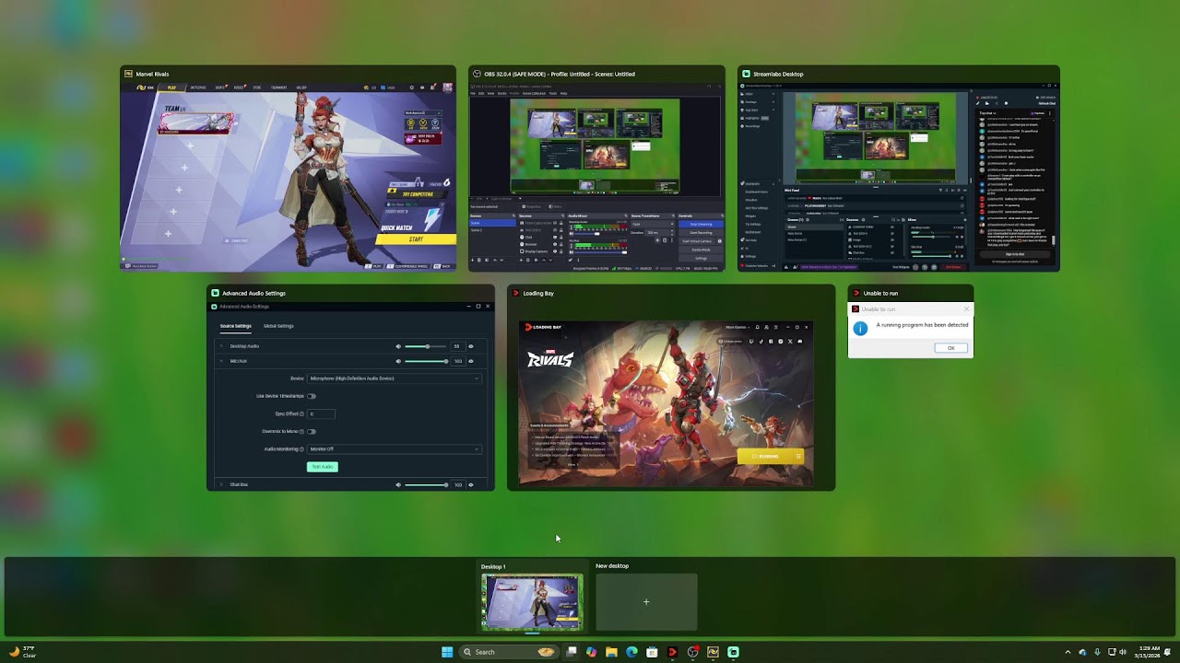Mute Mic/Aux in Advanced Audio Settings
The image size is (1180, 663).
(398, 361)
